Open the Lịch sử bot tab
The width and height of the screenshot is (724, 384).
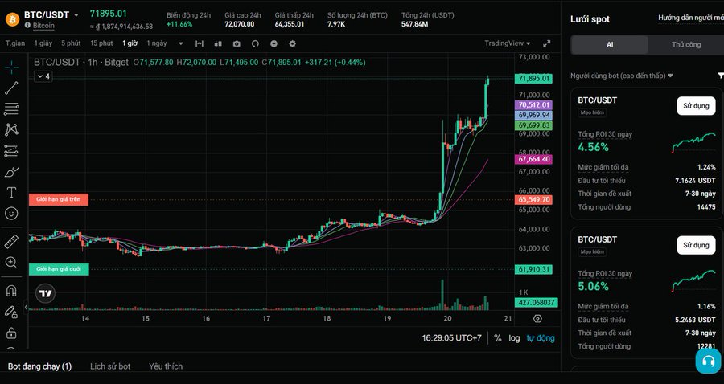[110, 366]
